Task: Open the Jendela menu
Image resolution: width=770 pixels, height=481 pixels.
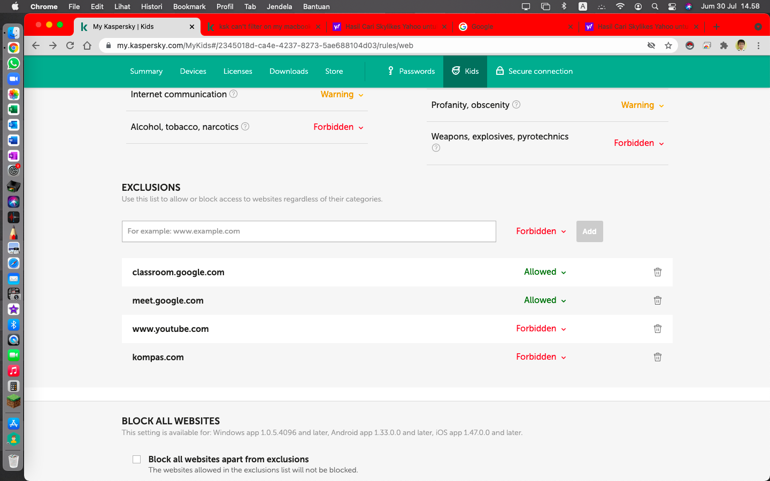Action: click(x=279, y=6)
